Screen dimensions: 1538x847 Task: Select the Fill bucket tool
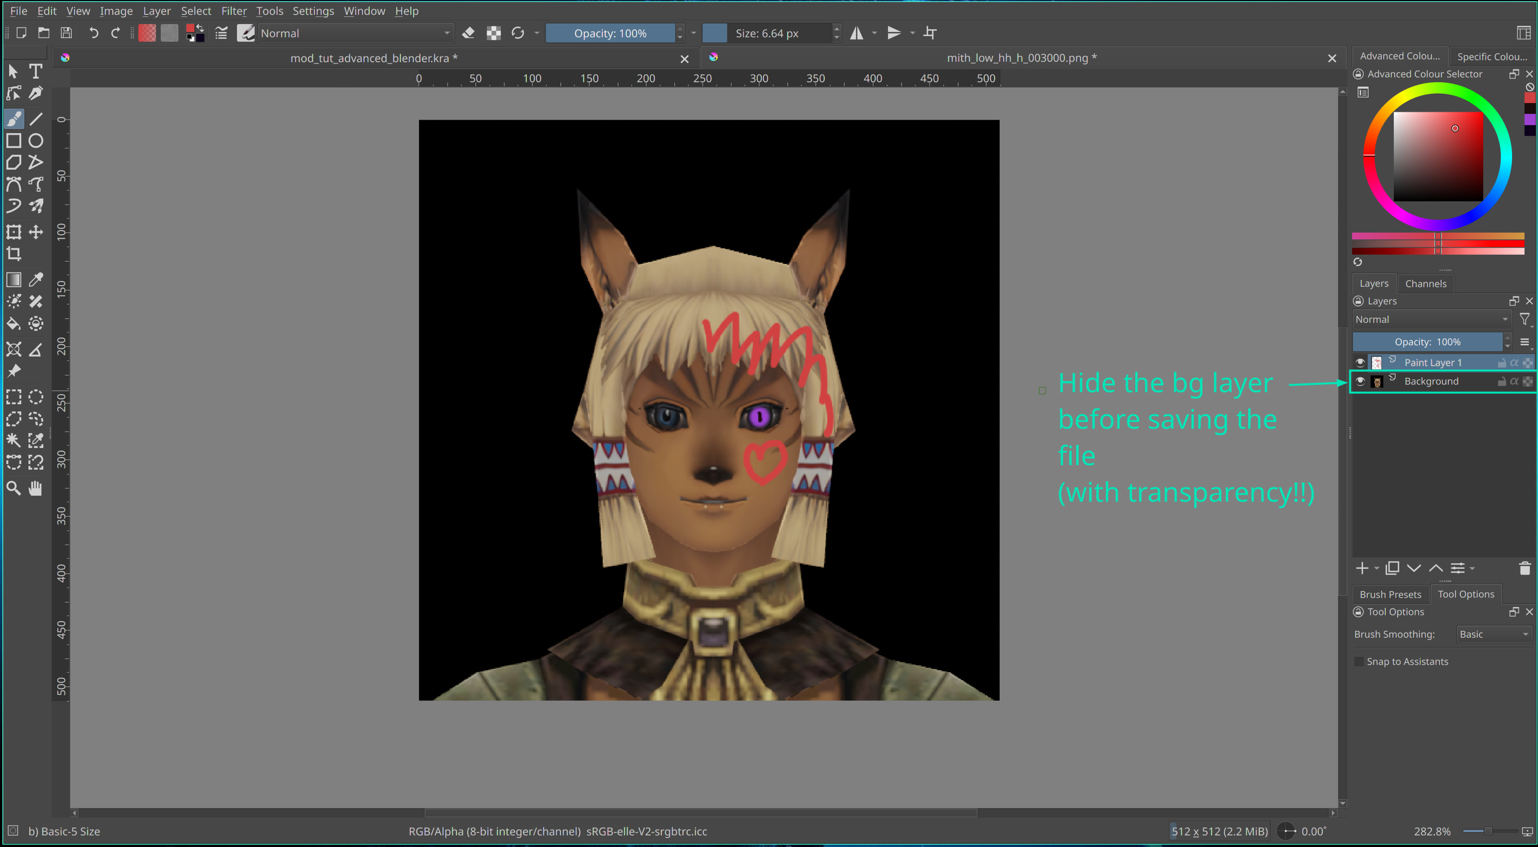tap(14, 324)
